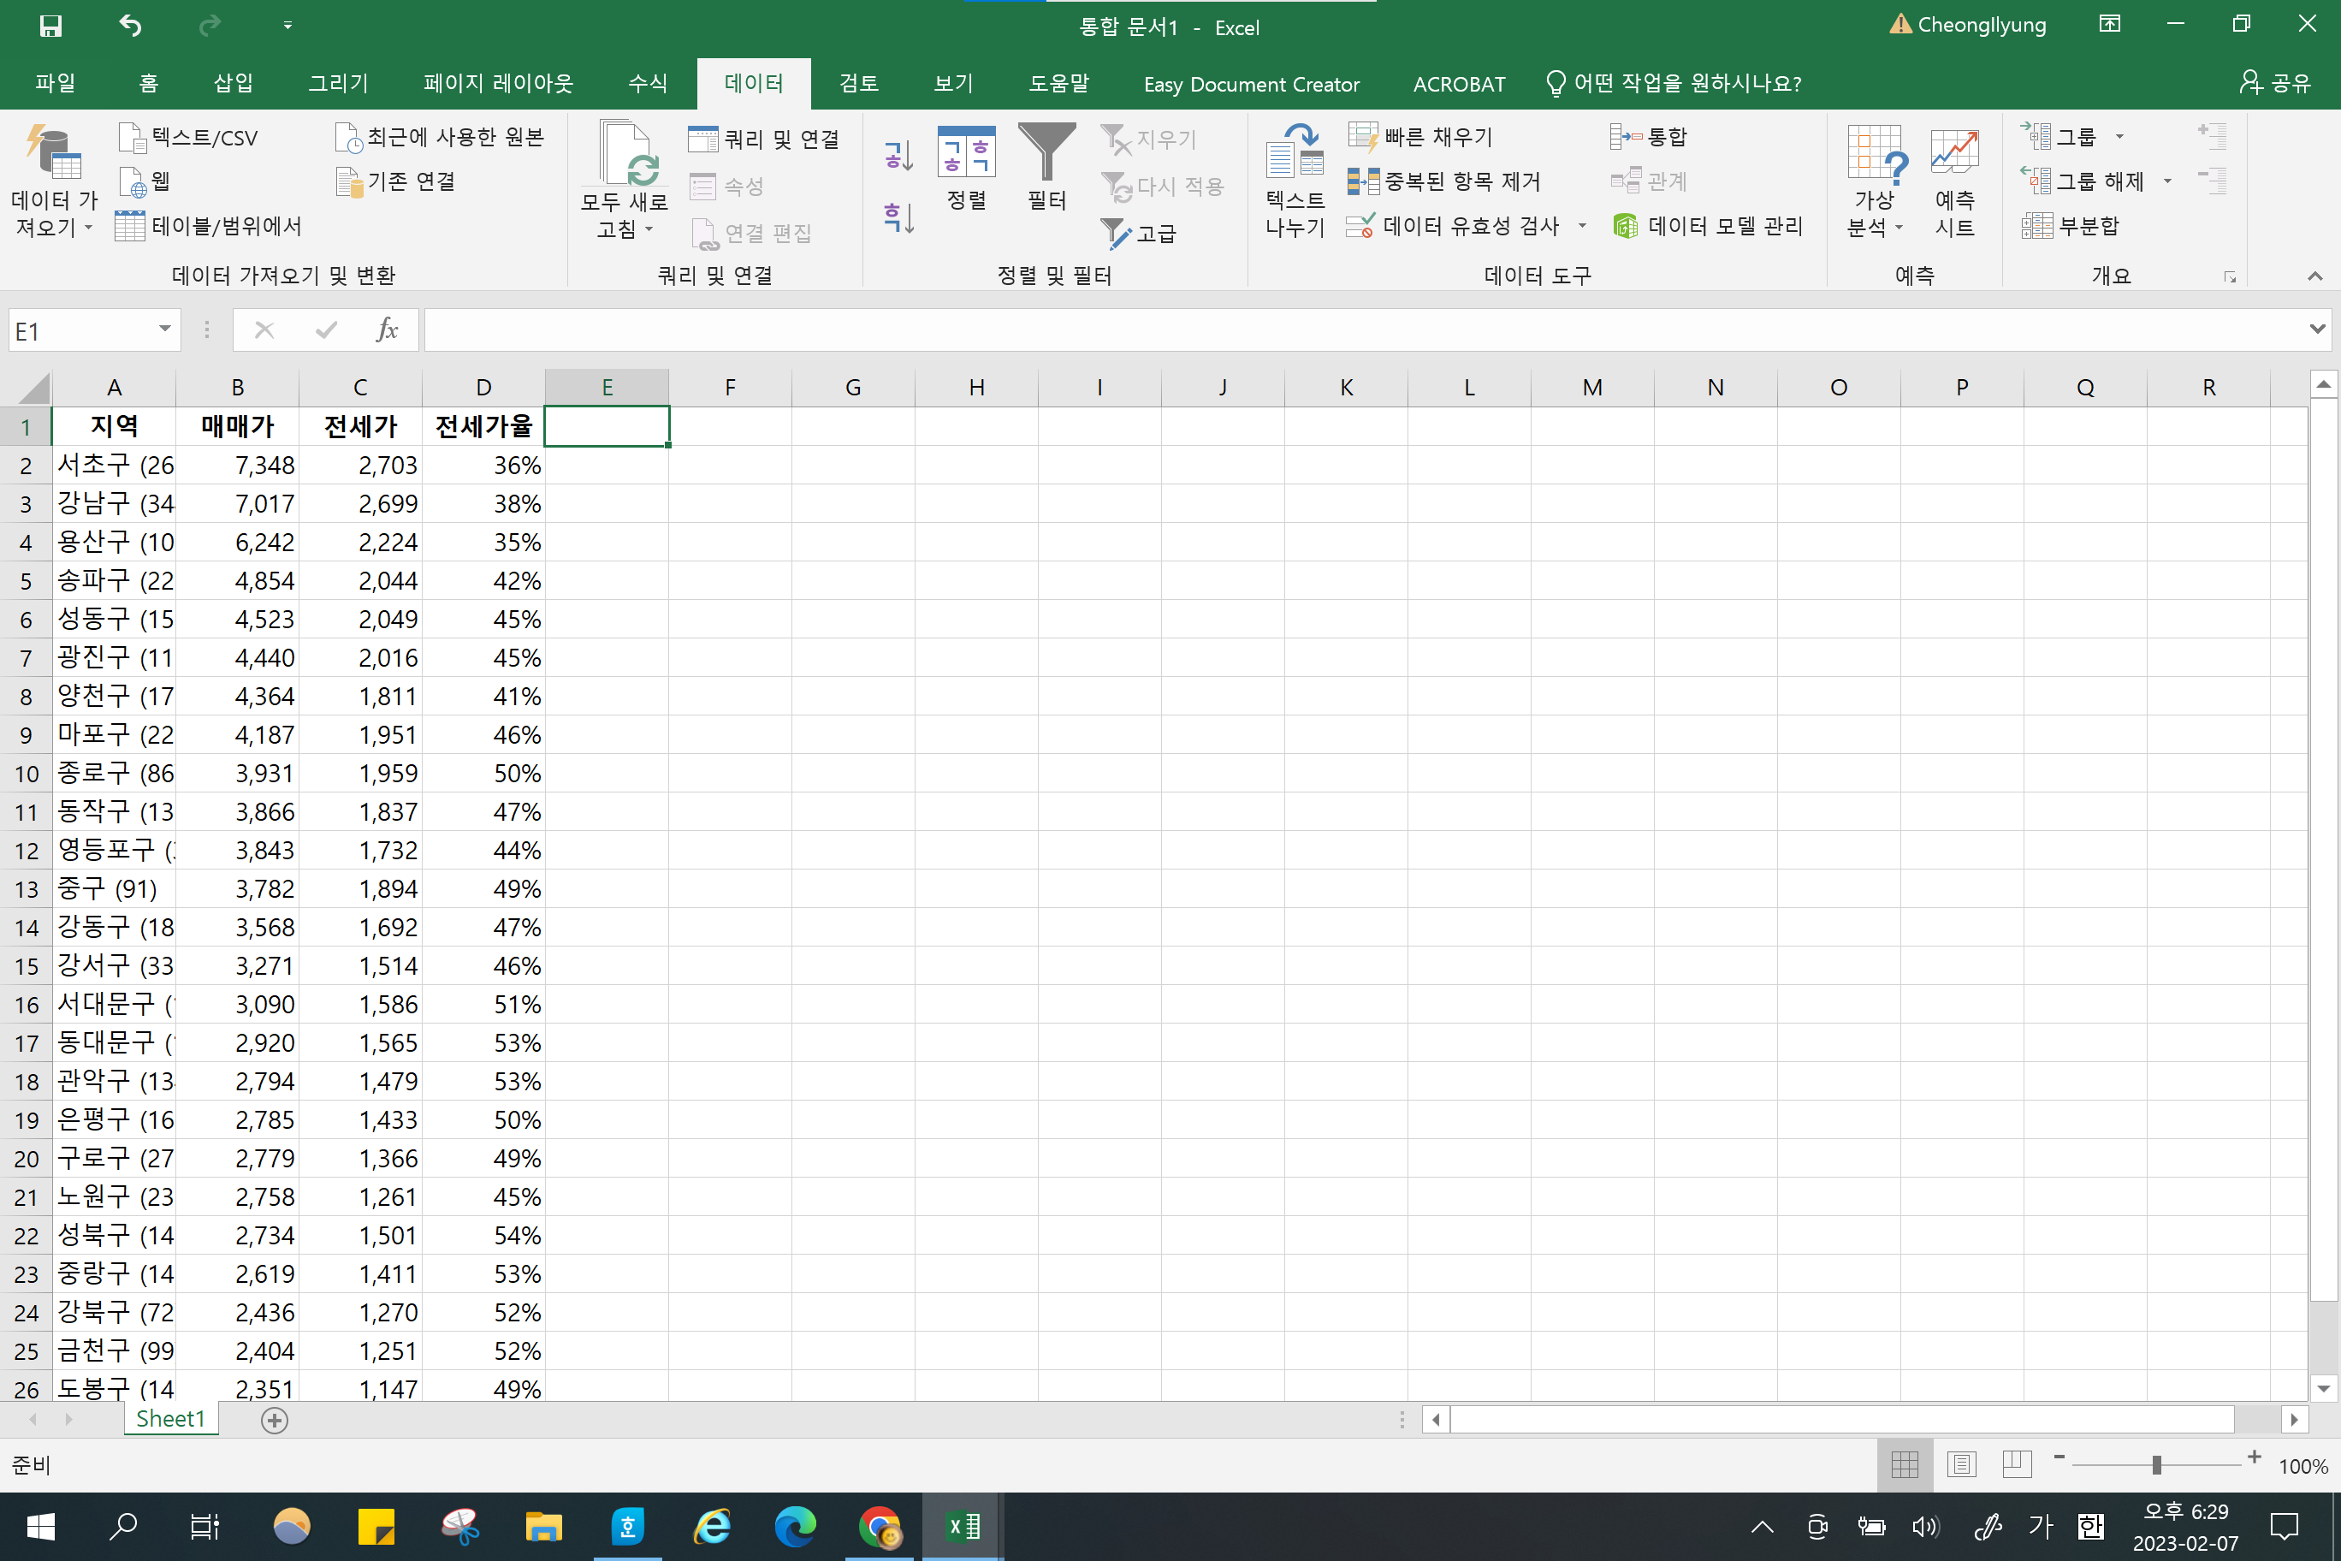Click the 공유 (Share) button
This screenshot has height=1561, width=2341.
pyautogui.click(x=2275, y=84)
